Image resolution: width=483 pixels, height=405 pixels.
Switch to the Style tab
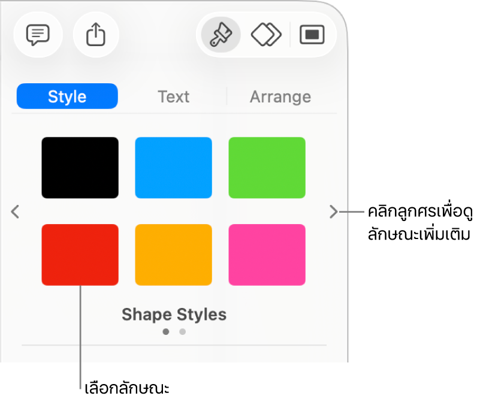pos(67,96)
